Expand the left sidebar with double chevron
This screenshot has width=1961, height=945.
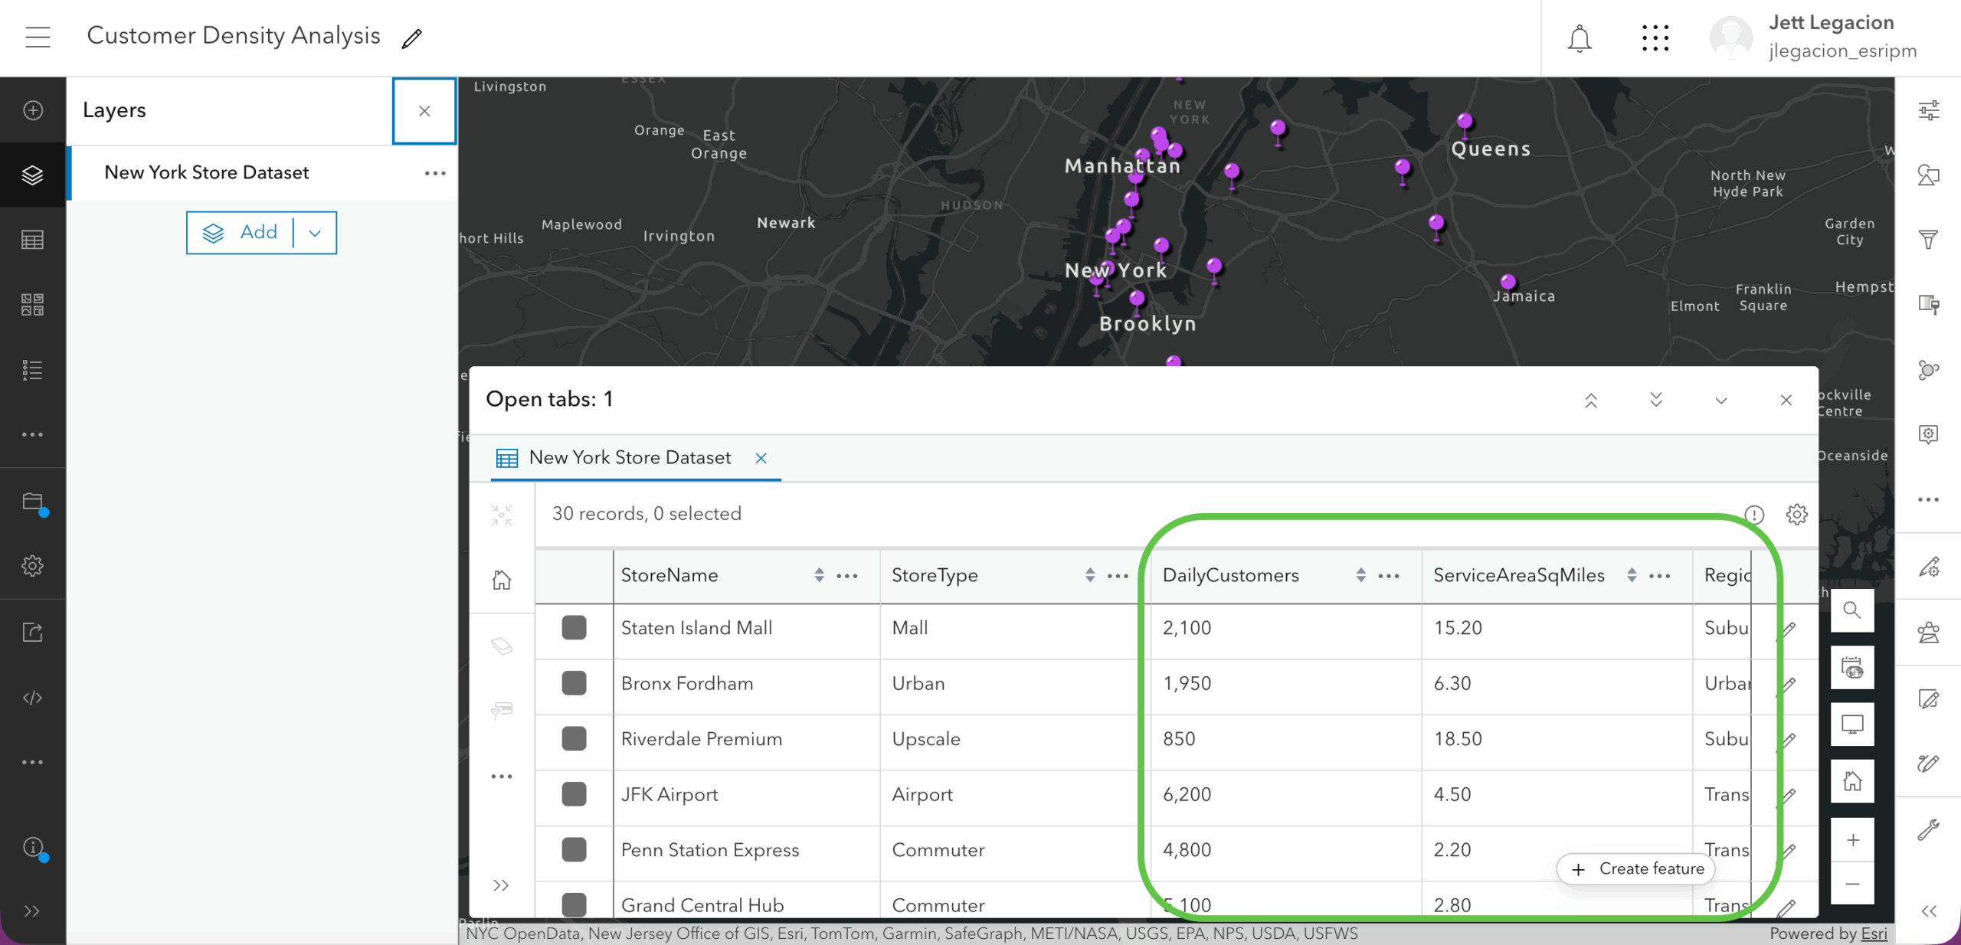[32, 911]
